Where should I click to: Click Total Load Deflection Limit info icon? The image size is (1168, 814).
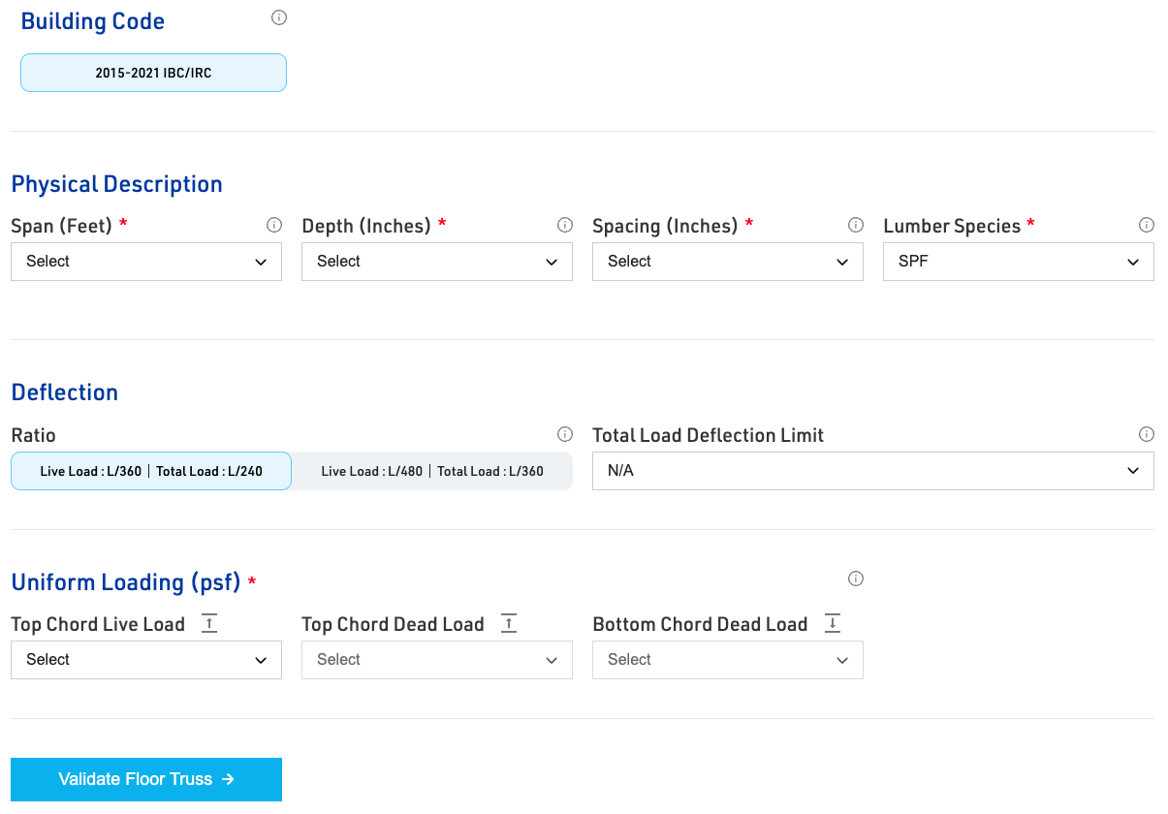[1147, 434]
